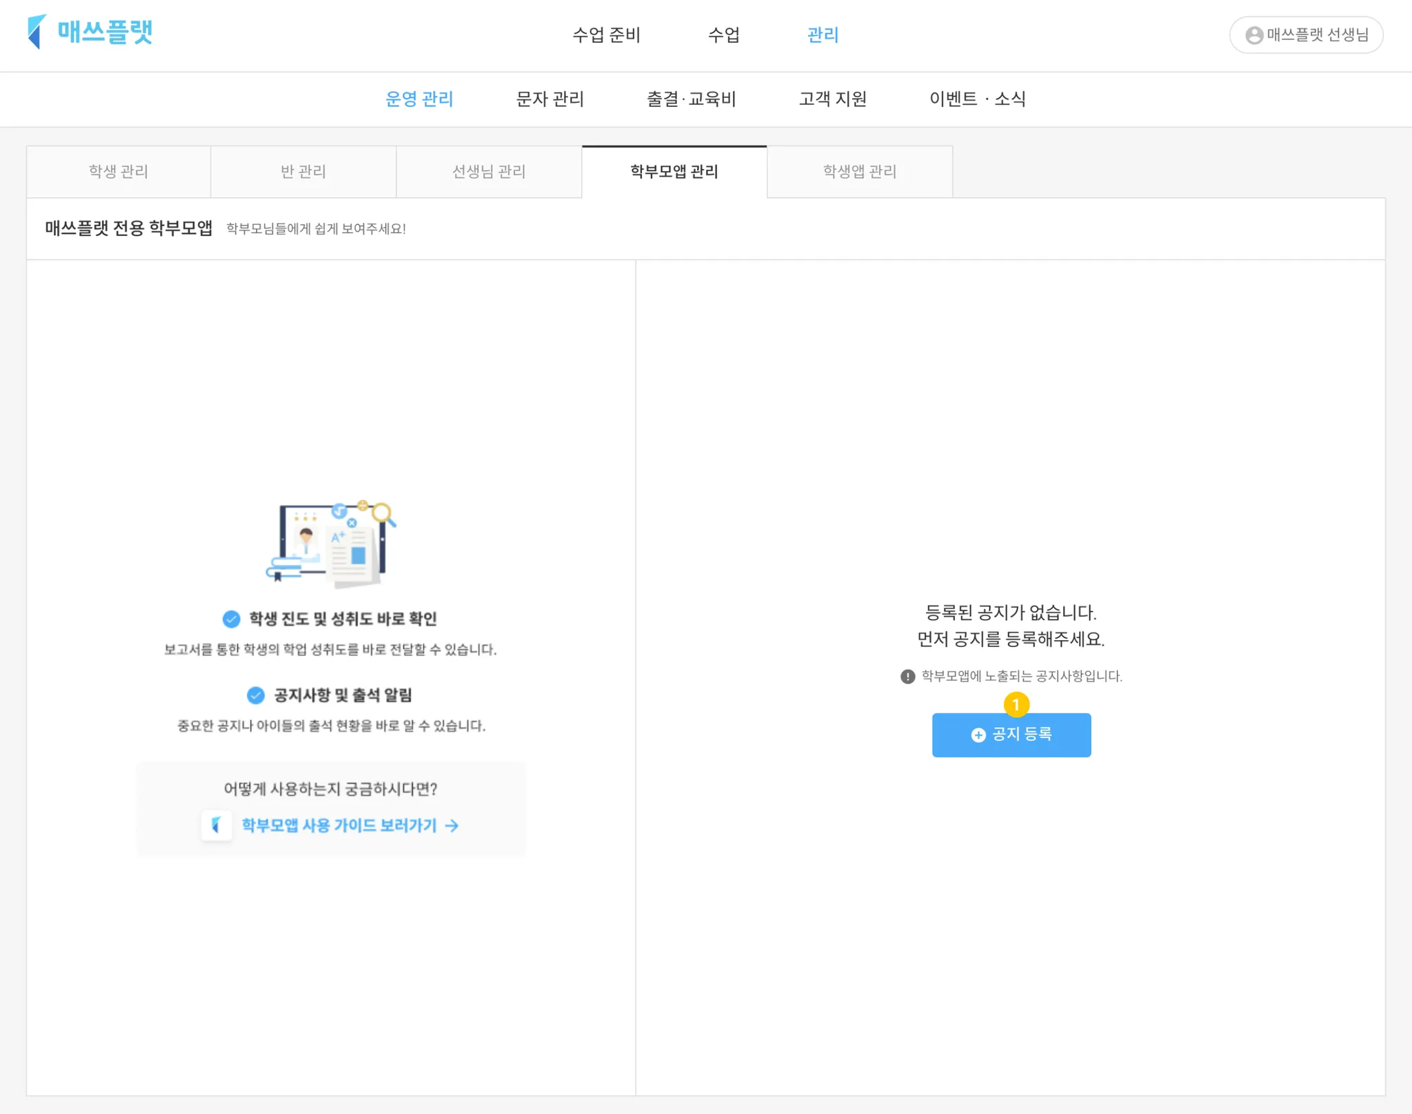Screen dimensions: 1412x1114
Task: Switch to the 학생 관리 tab
Action: (x=119, y=172)
